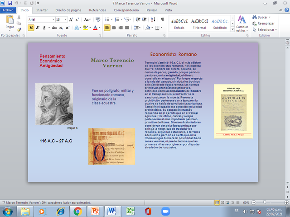Increase font size with grow font icon
Viewport: 290px width, 217px height.
pos(71,19)
